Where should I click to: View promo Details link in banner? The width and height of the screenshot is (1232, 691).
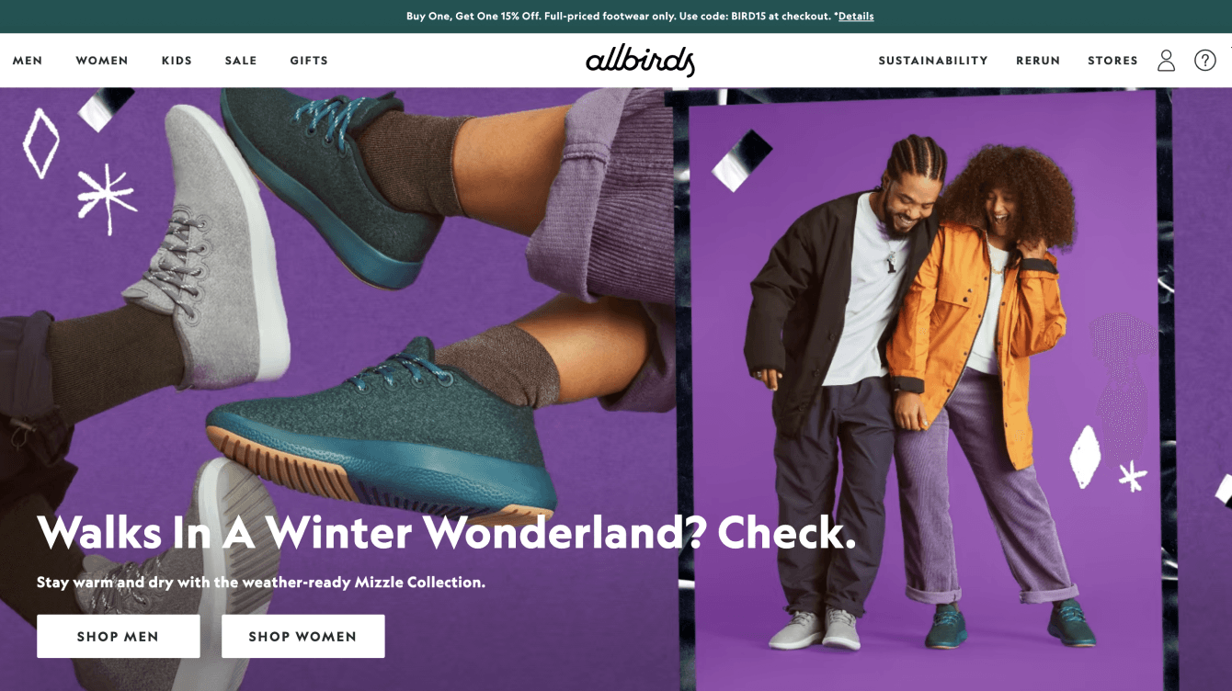point(856,17)
